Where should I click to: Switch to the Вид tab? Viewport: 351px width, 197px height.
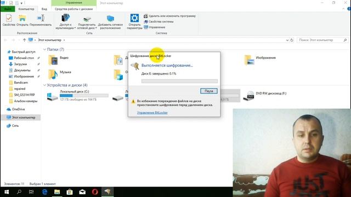click(44, 9)
